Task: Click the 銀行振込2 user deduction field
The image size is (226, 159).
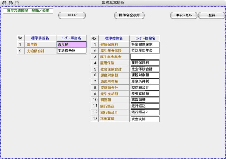Action: pos(145,112)
